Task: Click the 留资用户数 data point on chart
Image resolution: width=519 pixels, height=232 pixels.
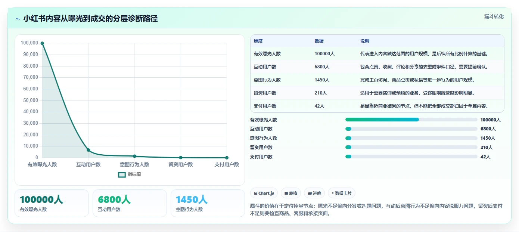Action: [x=181, y=158]
